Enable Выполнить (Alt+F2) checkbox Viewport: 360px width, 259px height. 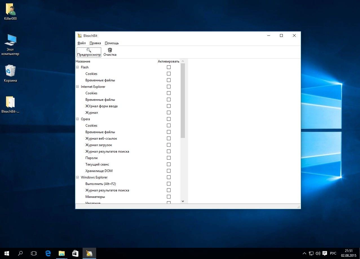tap(169, 184)
